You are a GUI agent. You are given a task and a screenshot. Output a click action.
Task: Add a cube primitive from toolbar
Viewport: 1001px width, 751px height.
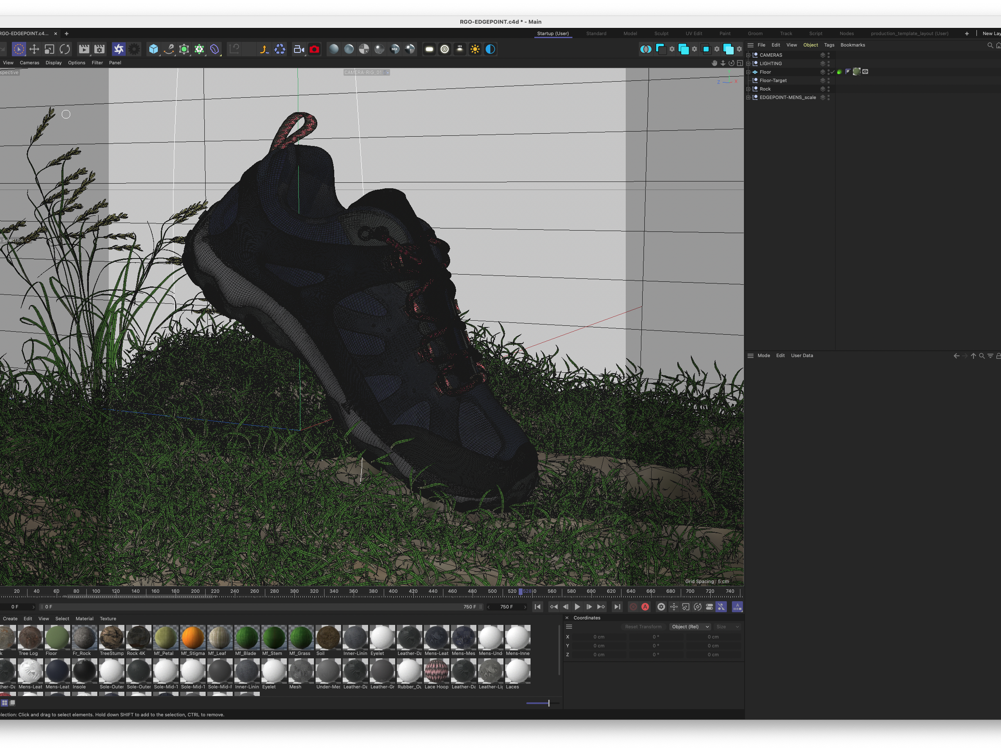click(x=154, y=50)
